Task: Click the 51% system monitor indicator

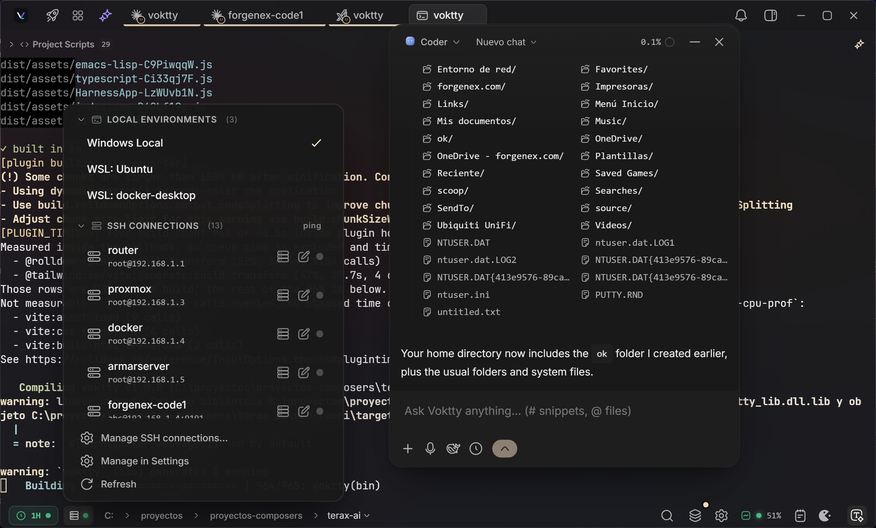Action: 761,516
